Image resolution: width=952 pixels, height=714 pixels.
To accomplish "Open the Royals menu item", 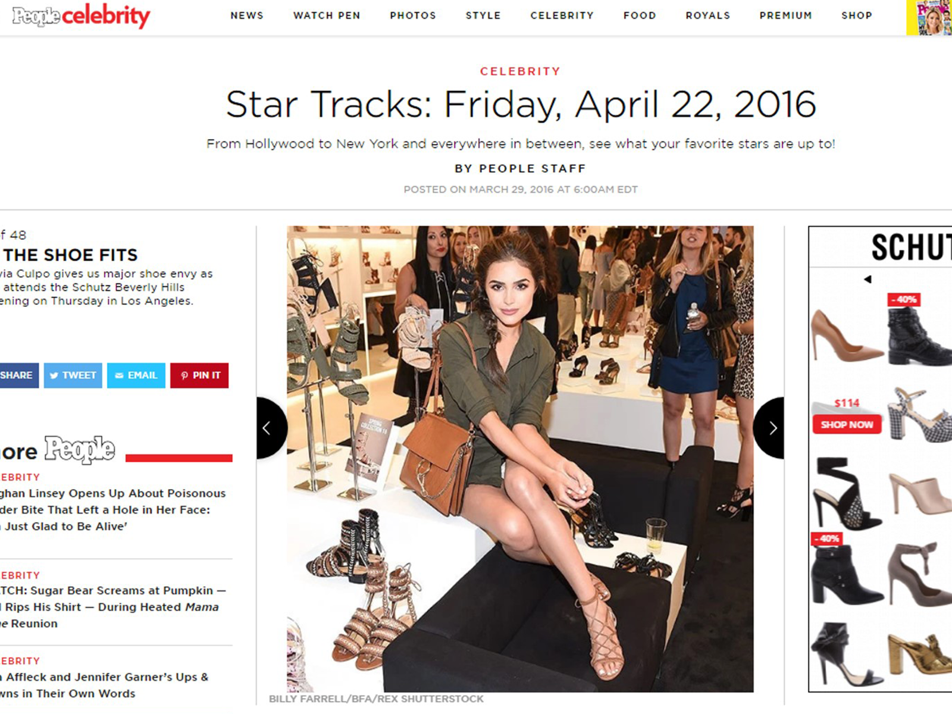I will (707, 15).
